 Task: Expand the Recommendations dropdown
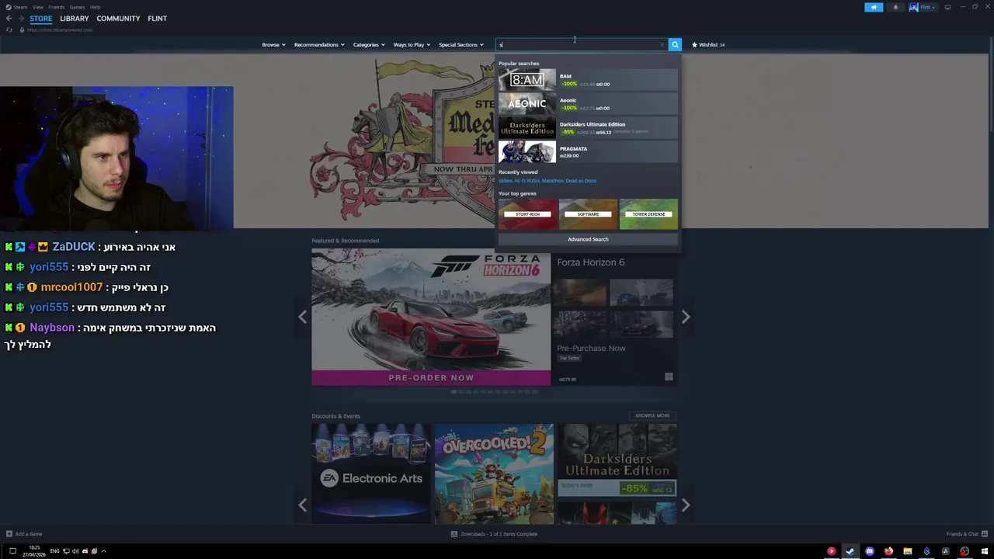(x=319, y=44)
